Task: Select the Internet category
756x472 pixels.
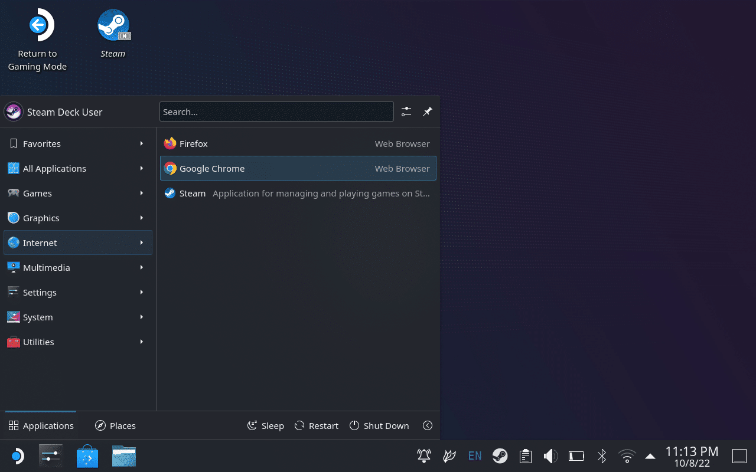Action: pyautogui.click(x=78, y=242)
